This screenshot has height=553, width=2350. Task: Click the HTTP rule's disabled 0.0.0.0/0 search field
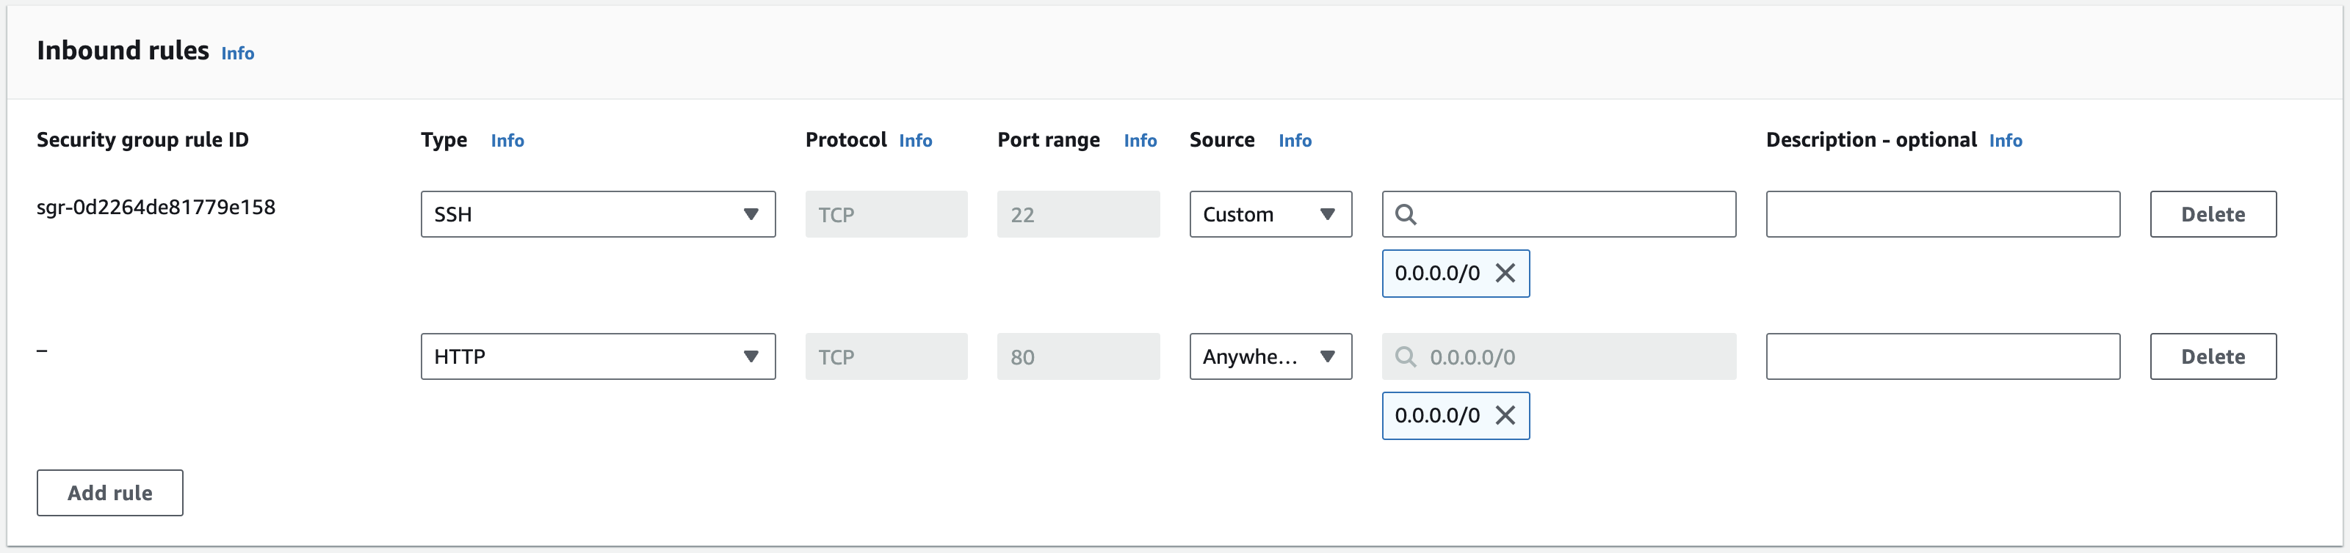[1574, 357]
